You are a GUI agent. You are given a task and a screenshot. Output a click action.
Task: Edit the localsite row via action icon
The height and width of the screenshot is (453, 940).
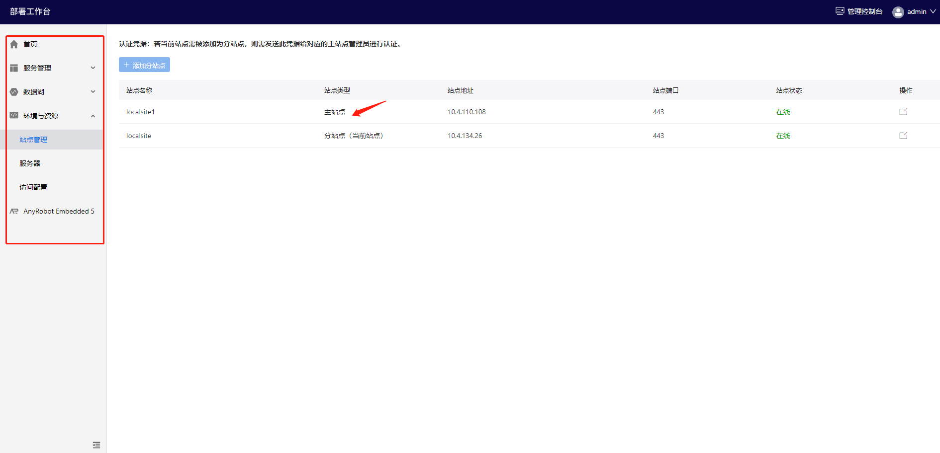coord(904,136)
